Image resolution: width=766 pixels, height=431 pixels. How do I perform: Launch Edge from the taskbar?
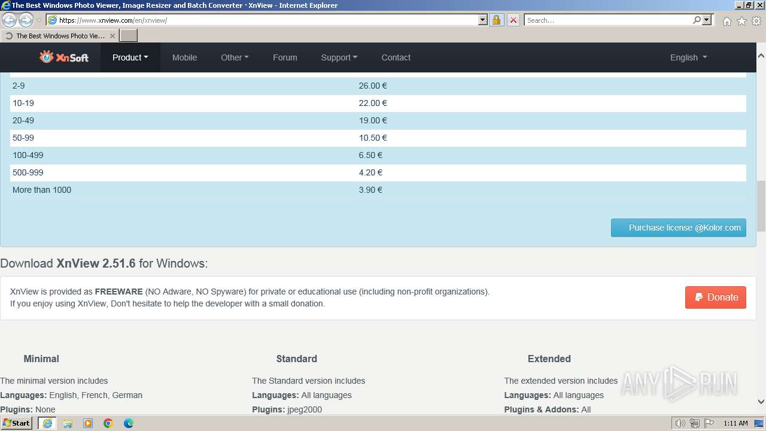click(x=129, y=423)
